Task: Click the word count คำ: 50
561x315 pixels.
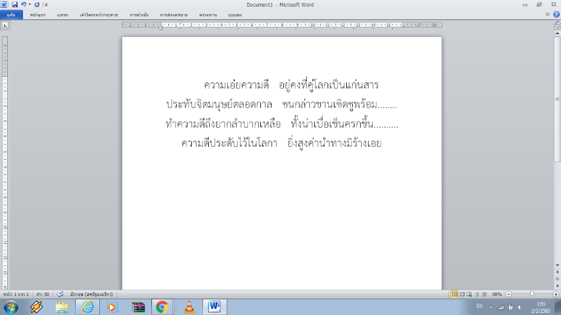Action: pos(43,294)
